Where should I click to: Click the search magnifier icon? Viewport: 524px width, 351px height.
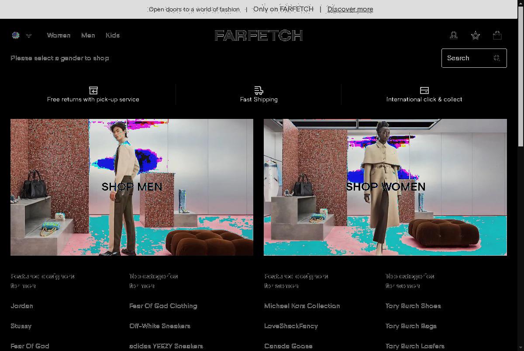pos(496,58)
